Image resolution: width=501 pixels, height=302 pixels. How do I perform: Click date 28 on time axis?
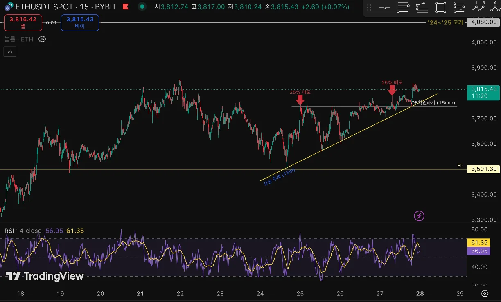(420, 293)
